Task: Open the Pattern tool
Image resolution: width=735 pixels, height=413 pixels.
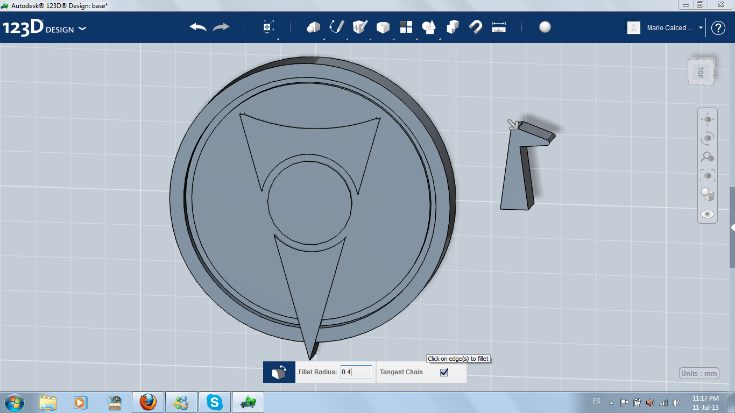Action: [406, 27]
